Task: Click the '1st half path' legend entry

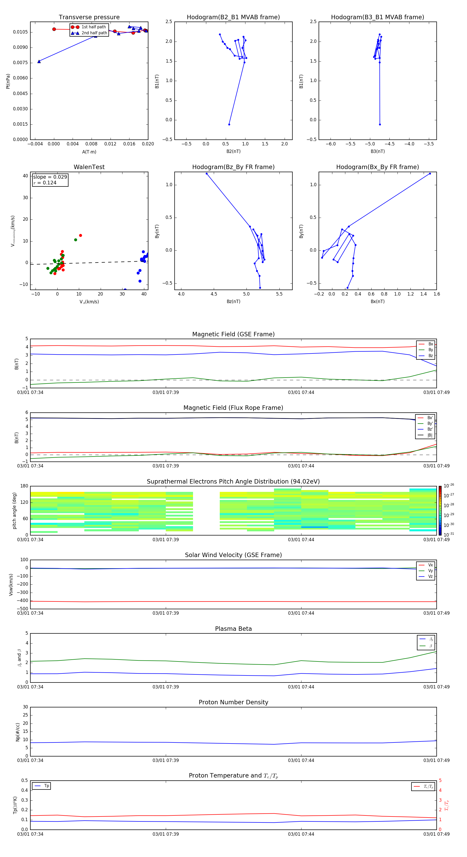Action: (89, 27)
